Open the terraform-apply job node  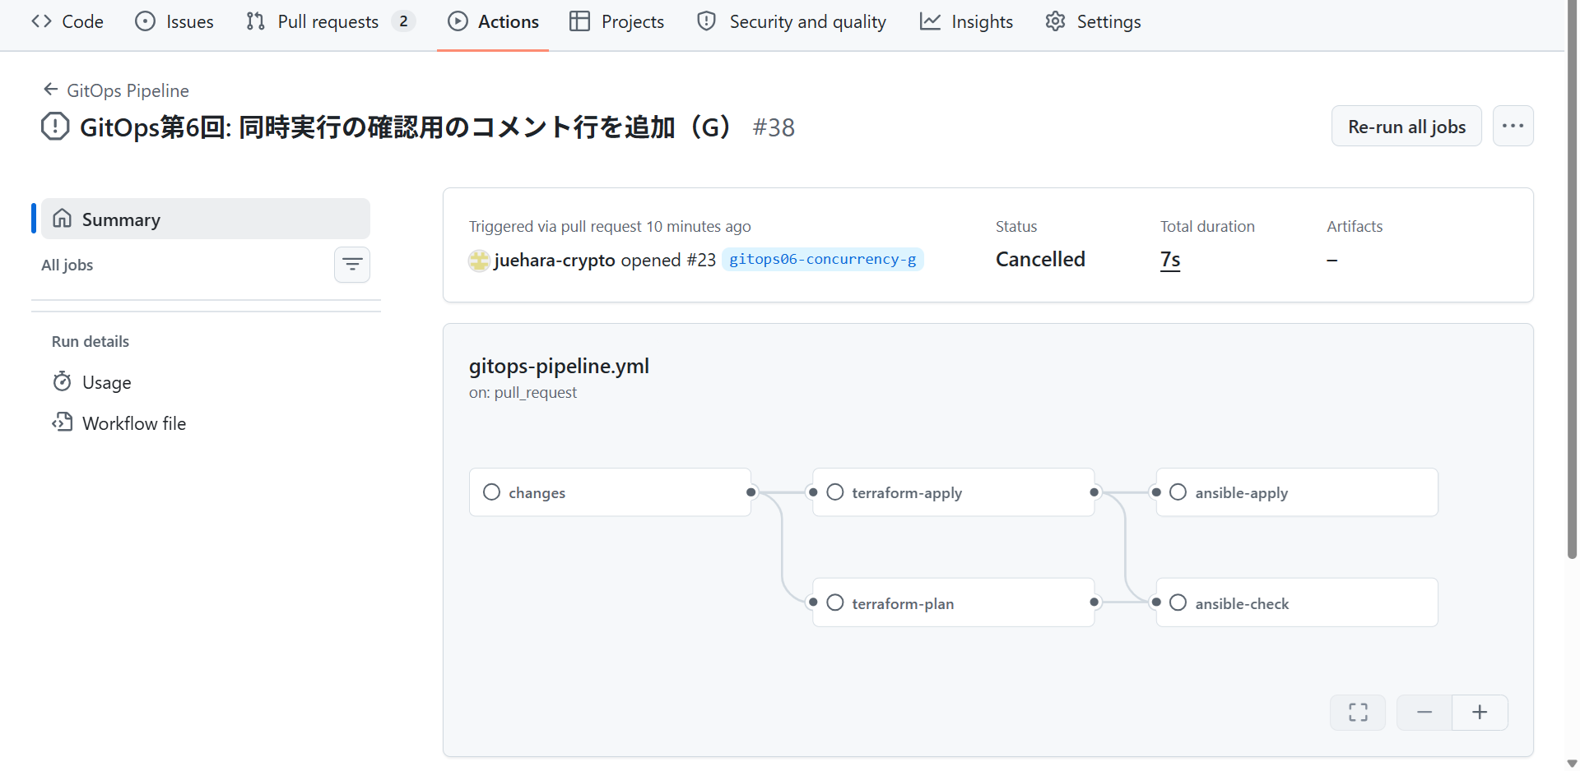954,492
